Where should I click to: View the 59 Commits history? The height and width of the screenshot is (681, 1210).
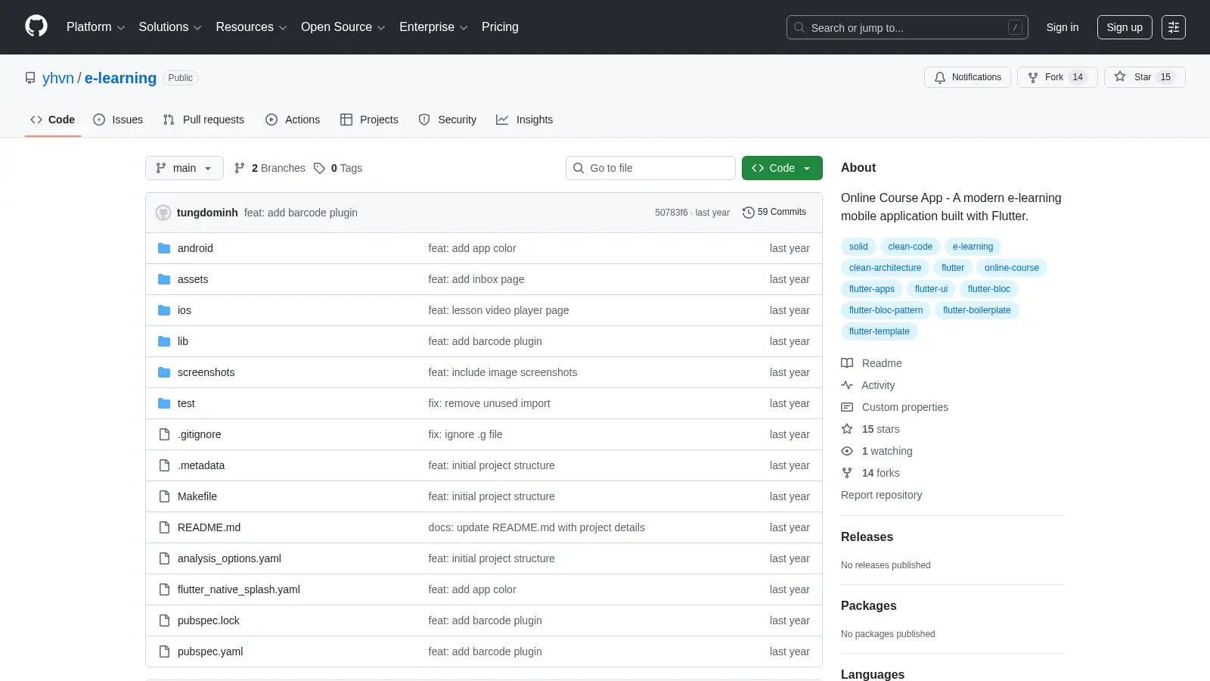pos(774,213)
